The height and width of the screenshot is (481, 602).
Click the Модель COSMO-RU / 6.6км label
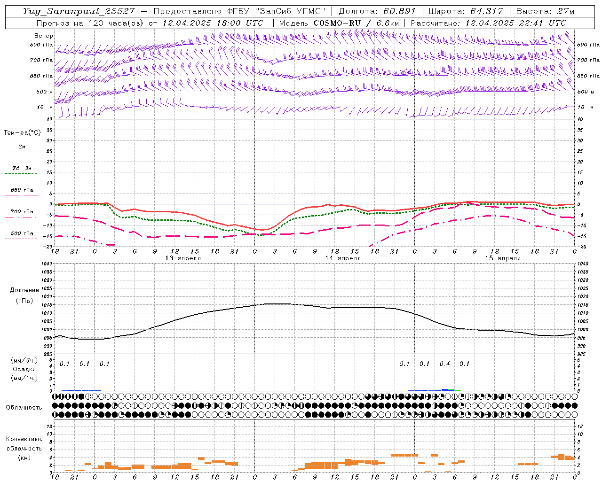[339, 23]
